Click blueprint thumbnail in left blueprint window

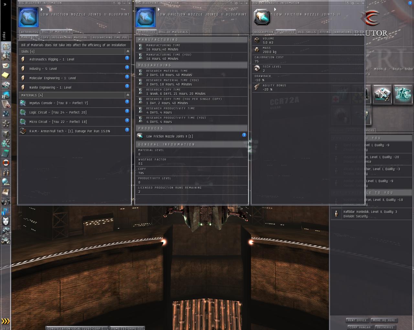(x=28, y=17)
